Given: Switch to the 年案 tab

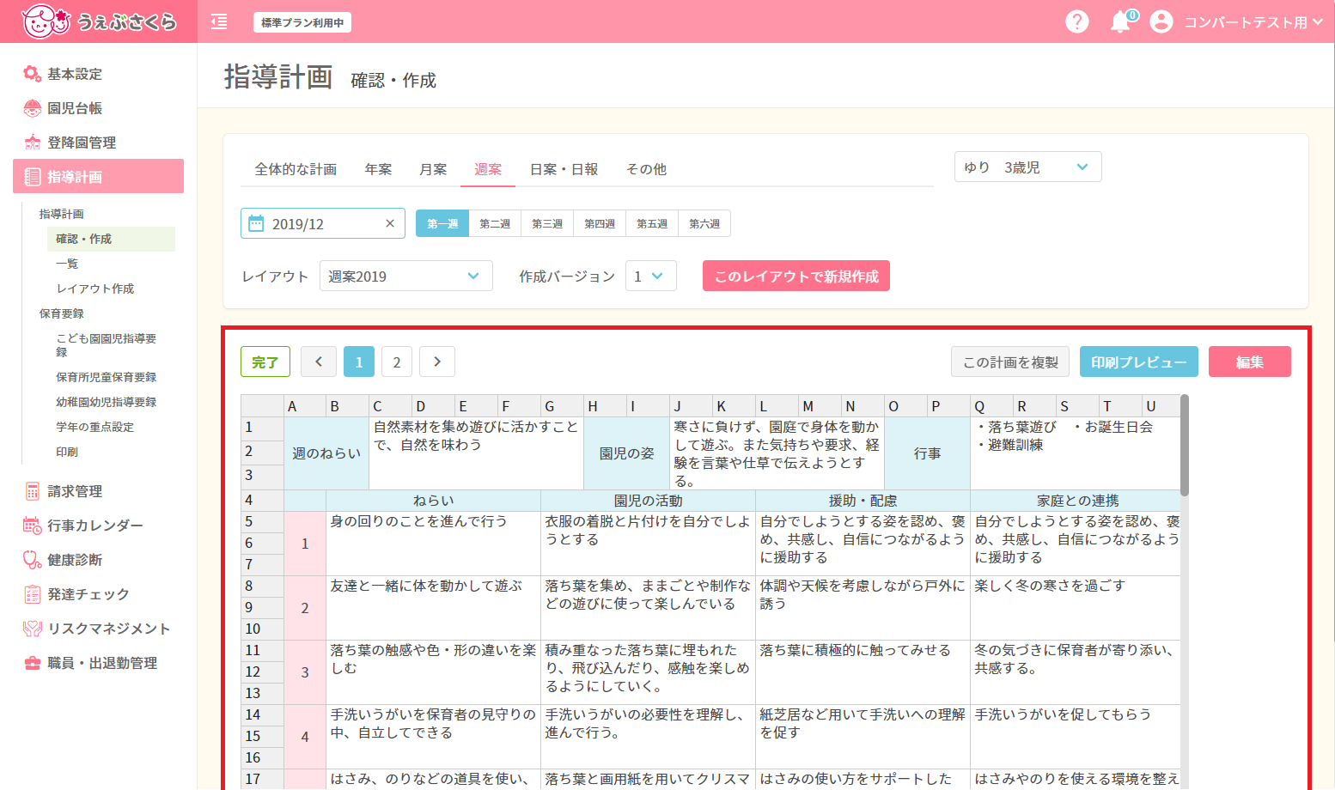Looking at the screenshot, I should tap(378, 169).
